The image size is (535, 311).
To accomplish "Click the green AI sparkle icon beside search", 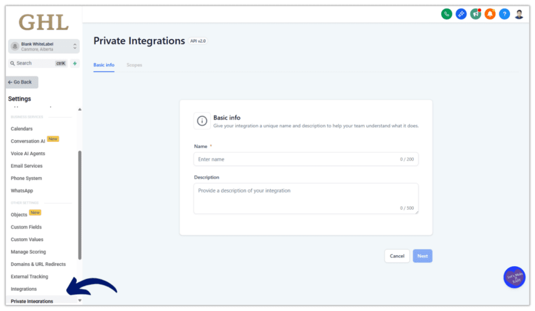I will pyautogui.click(x=76, y=63).
